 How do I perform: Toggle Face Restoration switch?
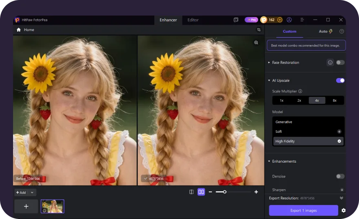tap(340, 63)
